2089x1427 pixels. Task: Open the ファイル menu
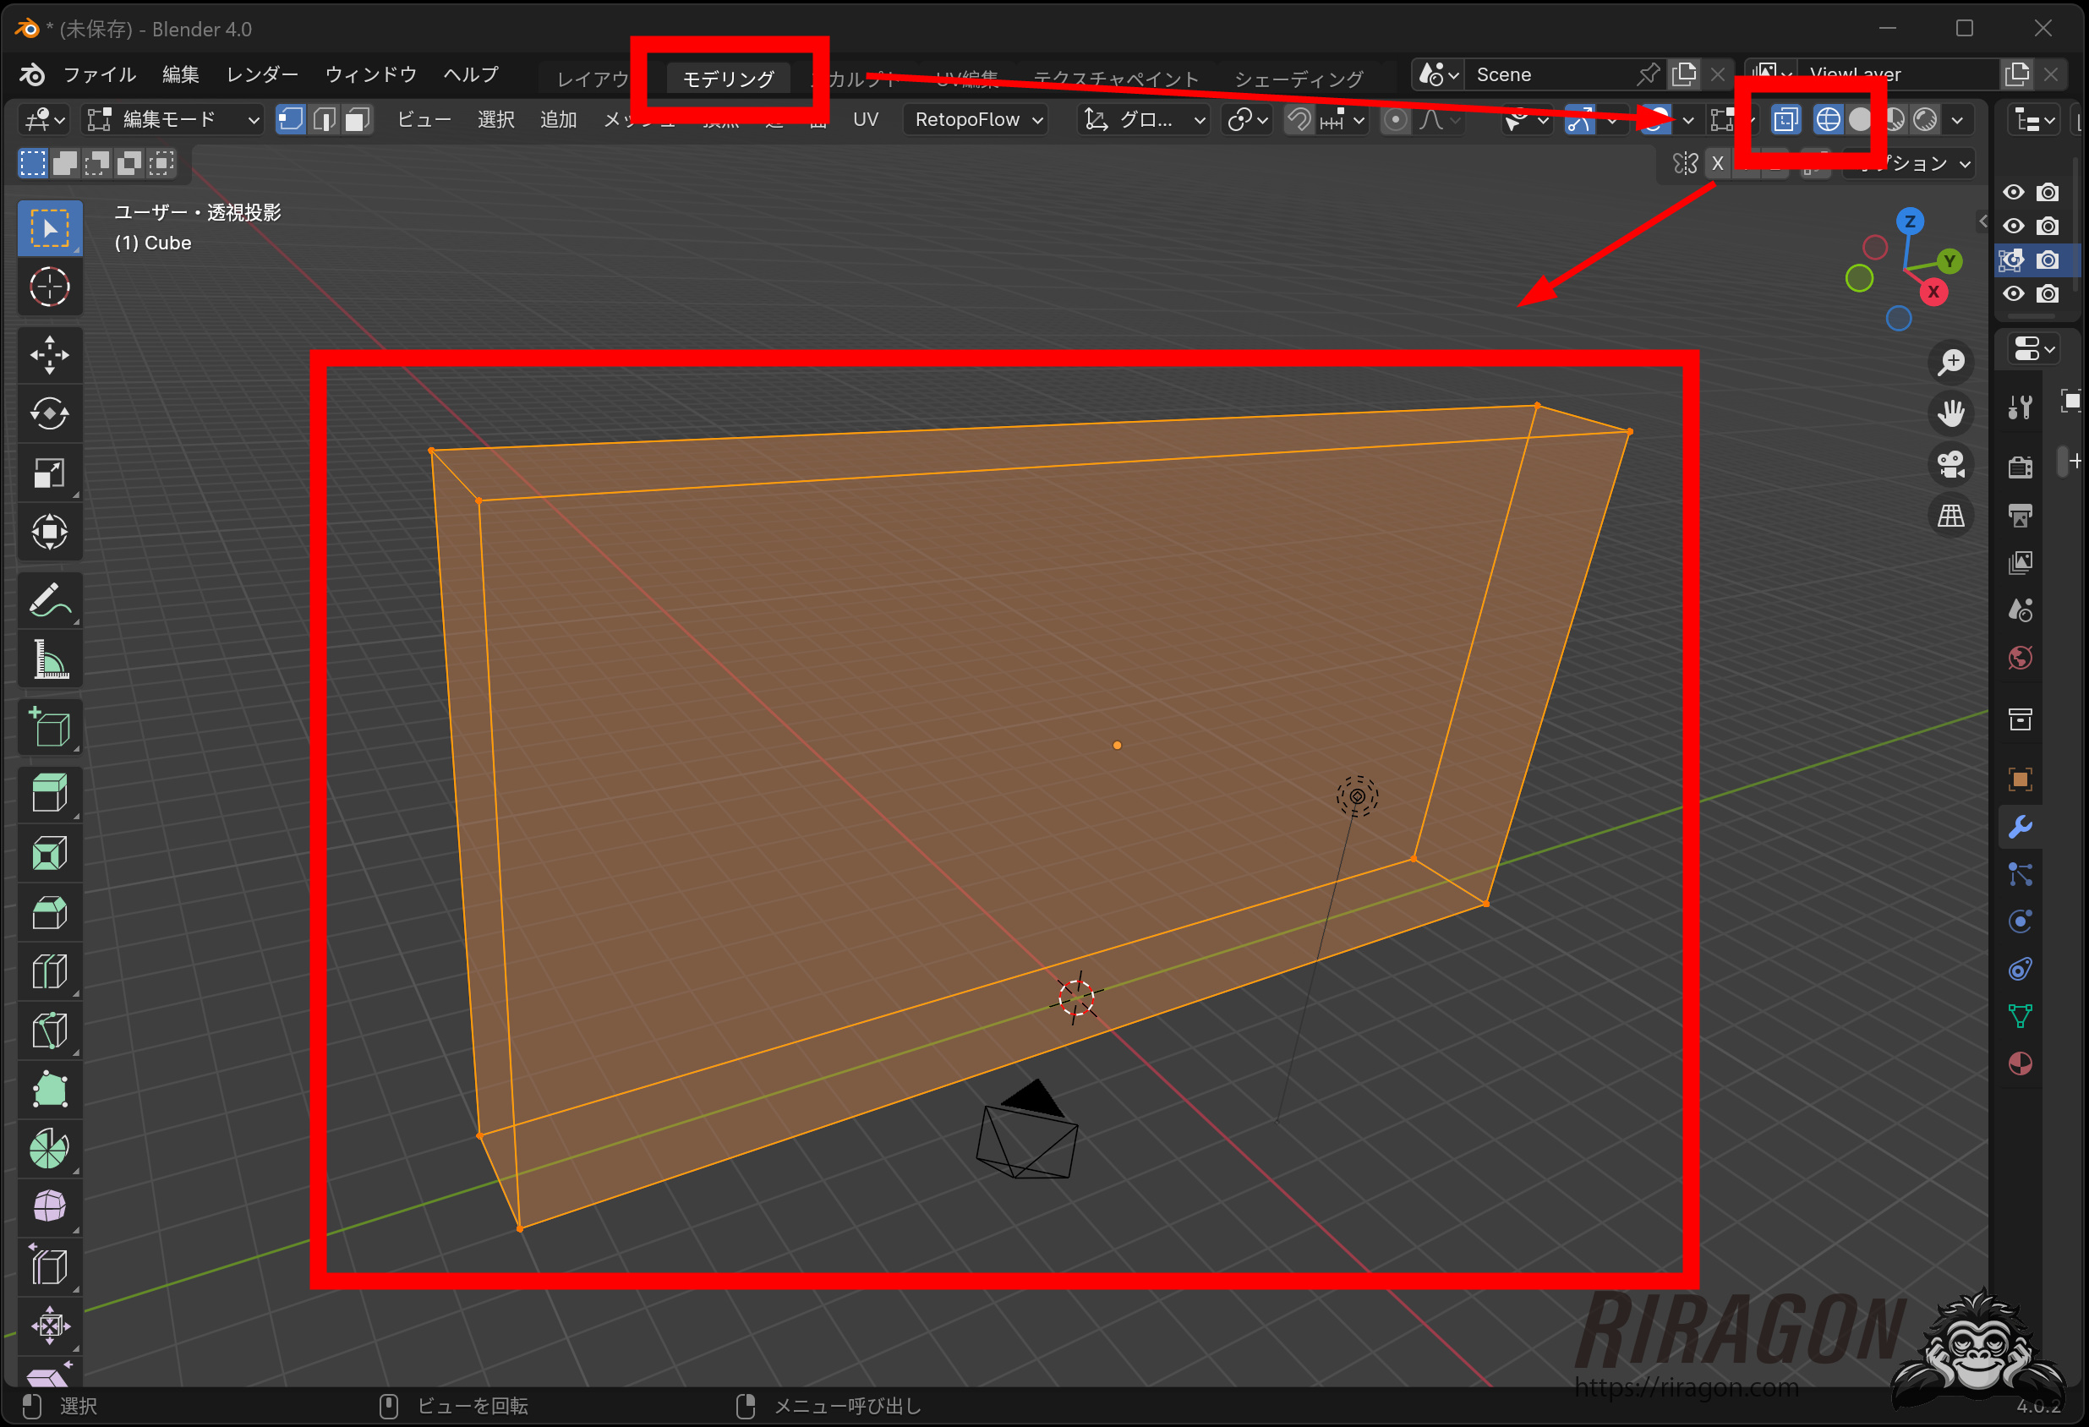pos(99,74)
